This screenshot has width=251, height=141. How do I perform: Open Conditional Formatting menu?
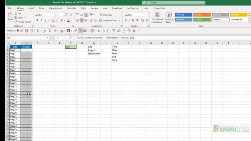click(158, 18)
